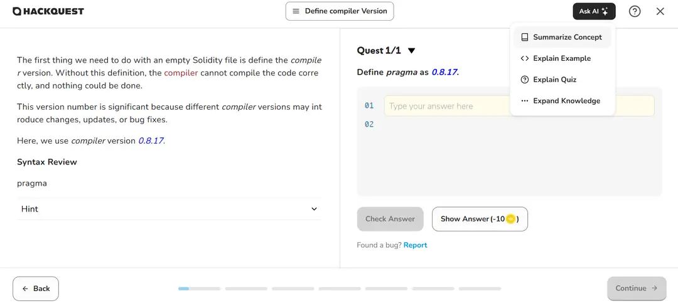Viewport: 678px width, 303px height.
Task: Choose Expand Knowledge from the AI menu
Action: pos(566,101)
